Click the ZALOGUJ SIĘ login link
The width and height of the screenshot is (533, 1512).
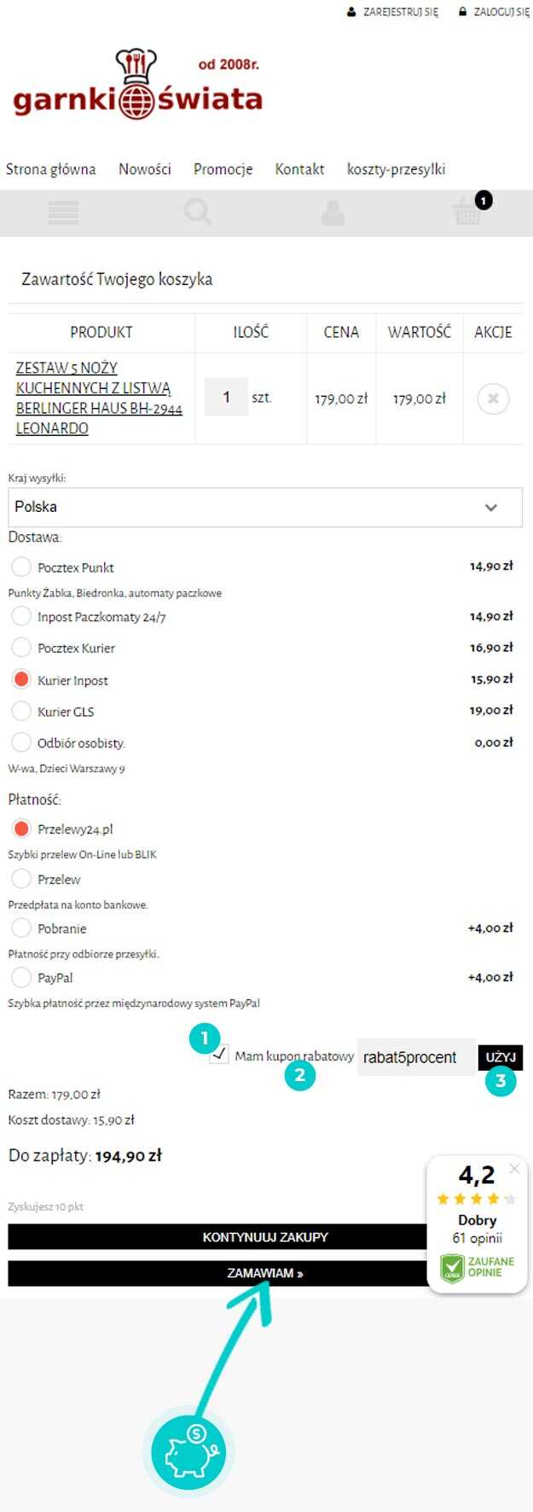click(x=495, y=12)
